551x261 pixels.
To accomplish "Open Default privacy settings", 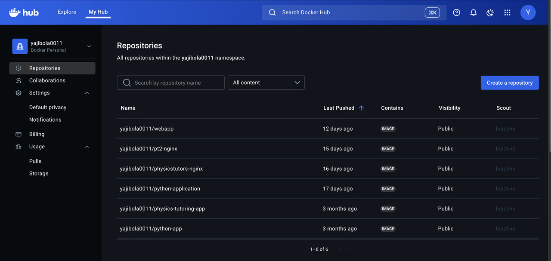I will [x=48, y=107].
